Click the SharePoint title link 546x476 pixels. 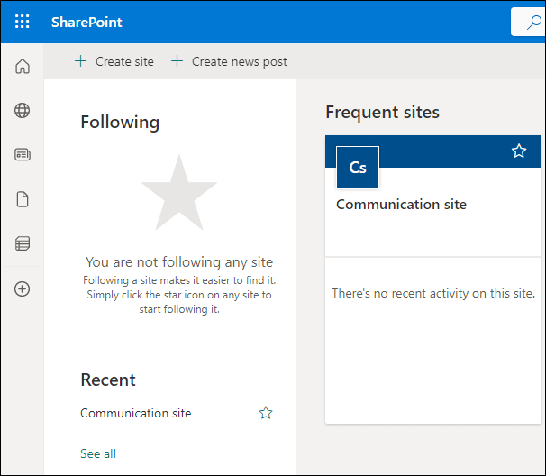(86, 23)
